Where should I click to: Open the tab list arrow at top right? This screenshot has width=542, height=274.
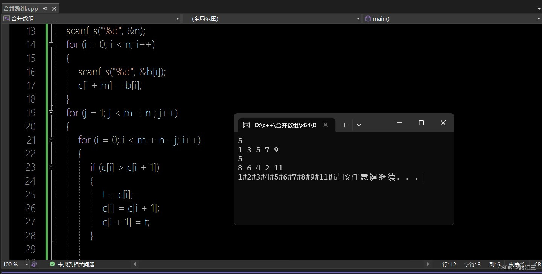point(539,9)
